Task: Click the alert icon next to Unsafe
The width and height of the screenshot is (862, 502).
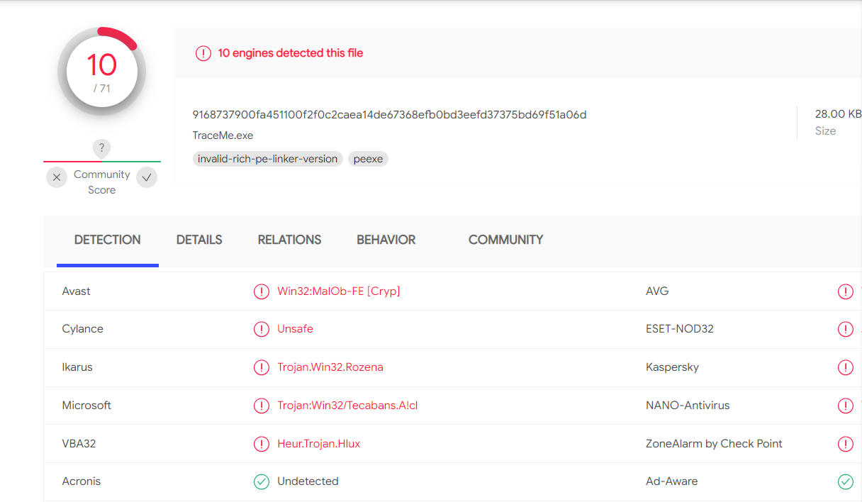Action: pos(262,329)
